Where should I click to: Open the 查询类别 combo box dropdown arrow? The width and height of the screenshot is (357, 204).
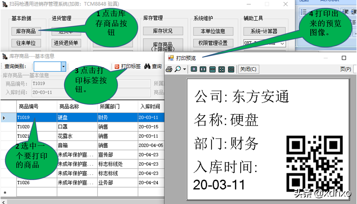point(63,66)
